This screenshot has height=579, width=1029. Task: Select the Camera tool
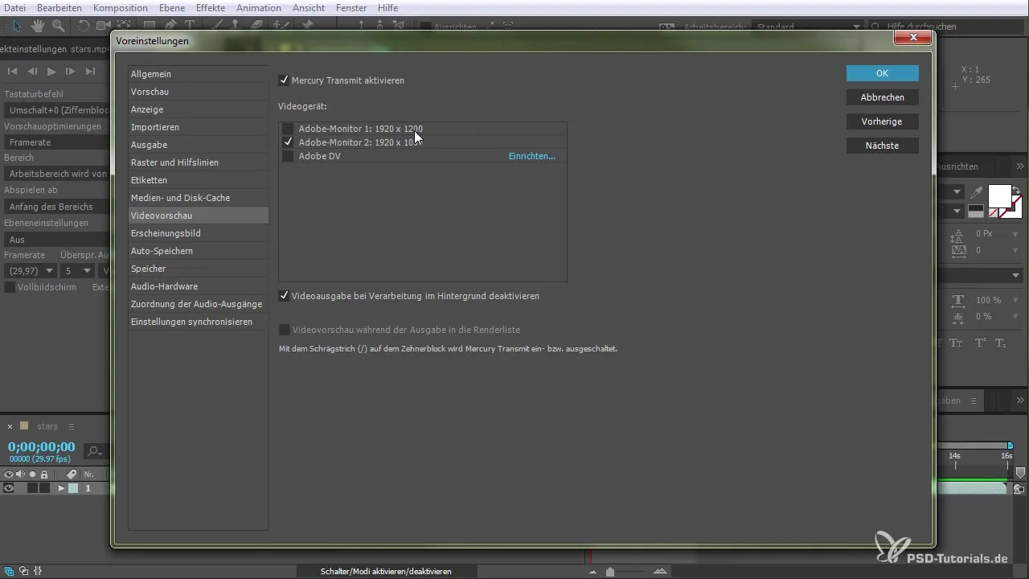tap(104, 26)
